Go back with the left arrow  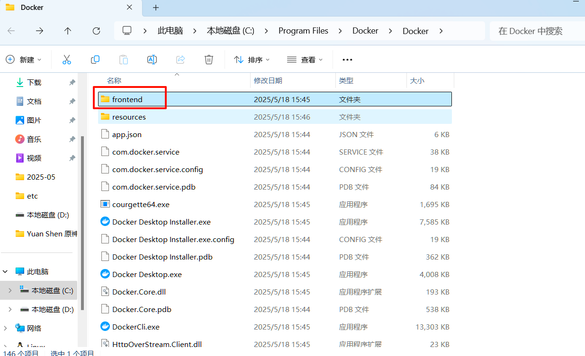(x=11, y=31)
